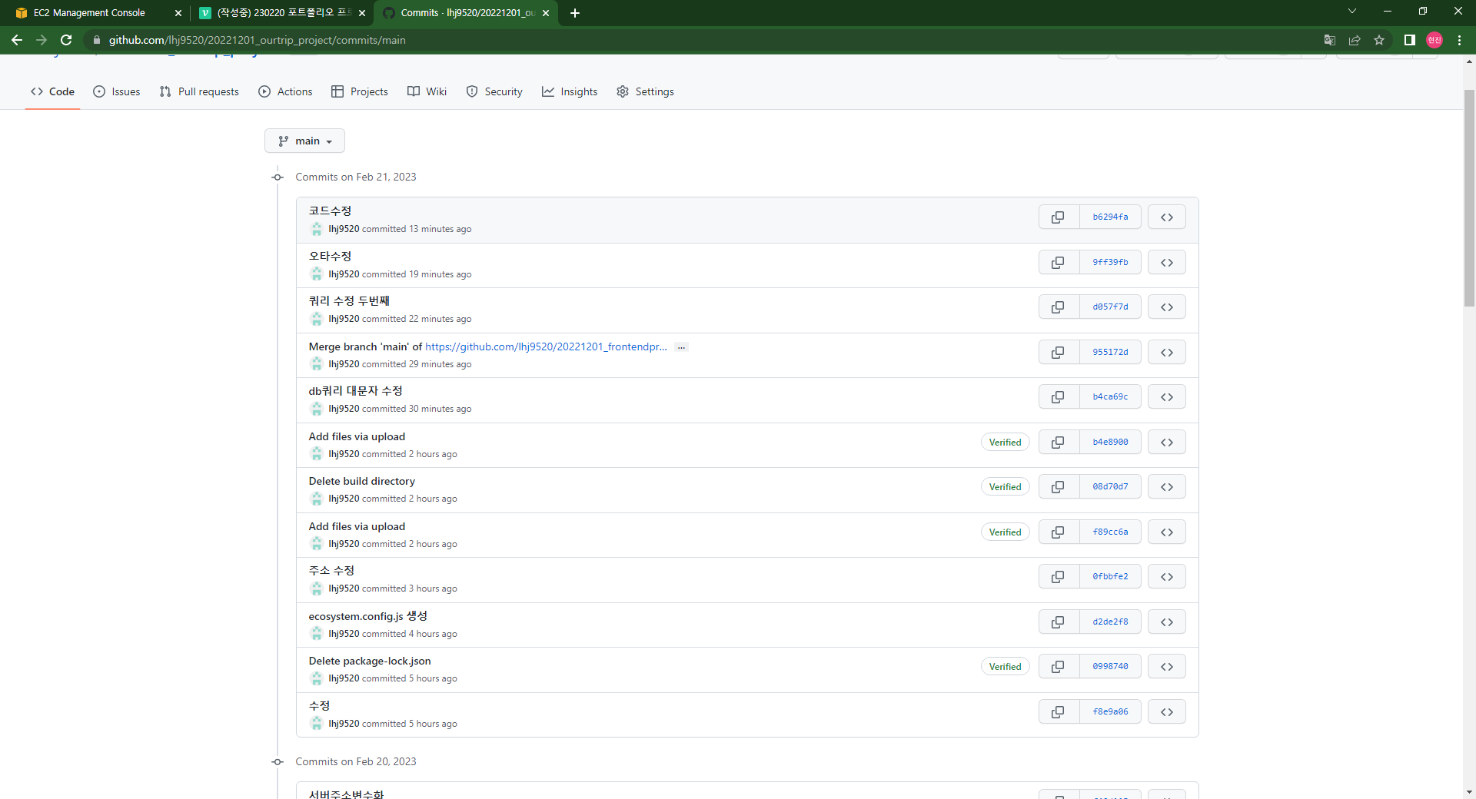
Task: Copy full SHA for commit 955172d
Action: click(x=1059, y=353)
